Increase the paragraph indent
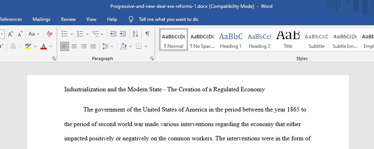The image size is (374, 149). pyautogui.click(x=123, y=34)
